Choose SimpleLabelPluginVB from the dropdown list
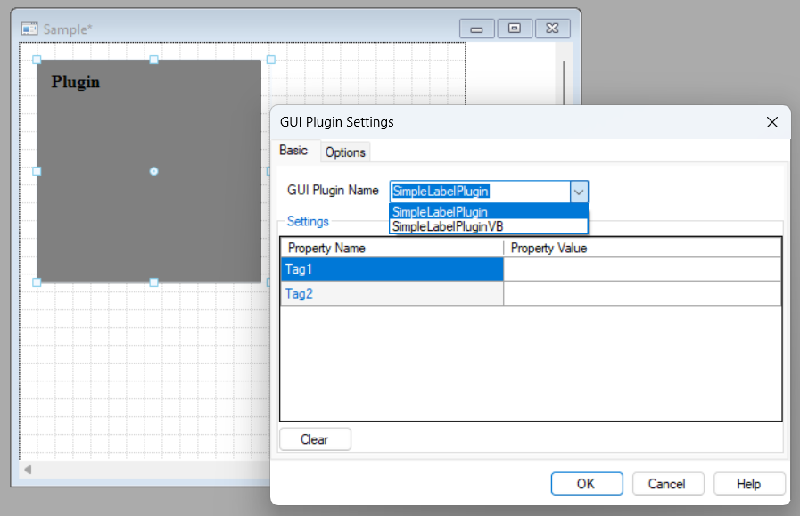The image size is (800, 516). coord(448,226)
